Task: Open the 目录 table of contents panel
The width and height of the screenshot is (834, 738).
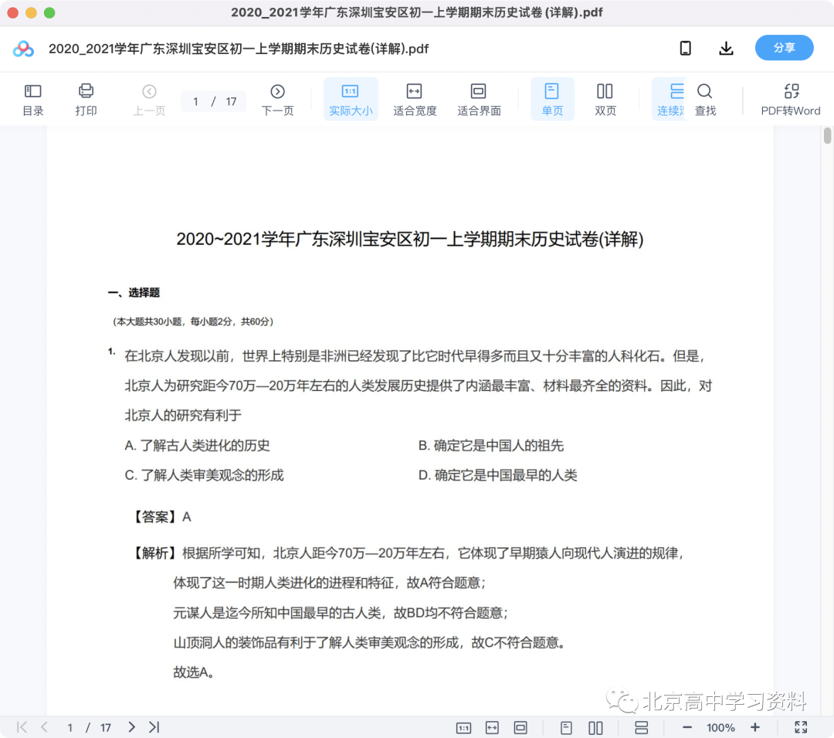Action: pos(33,100)
